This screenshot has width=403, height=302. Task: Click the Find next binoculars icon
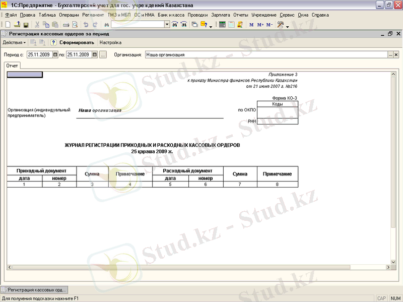pos(175,24)
